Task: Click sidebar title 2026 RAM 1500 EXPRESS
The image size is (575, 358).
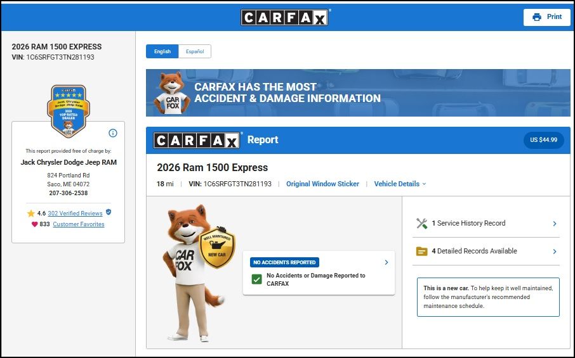Action: tap(56, 46)
